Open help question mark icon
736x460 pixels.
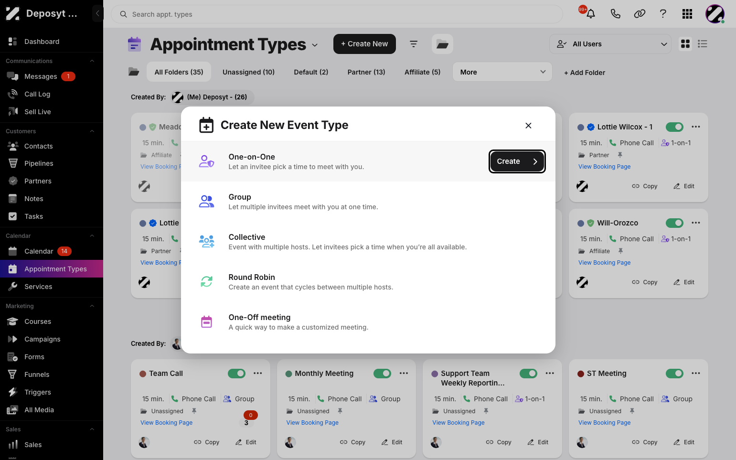[x=663, y=14]
